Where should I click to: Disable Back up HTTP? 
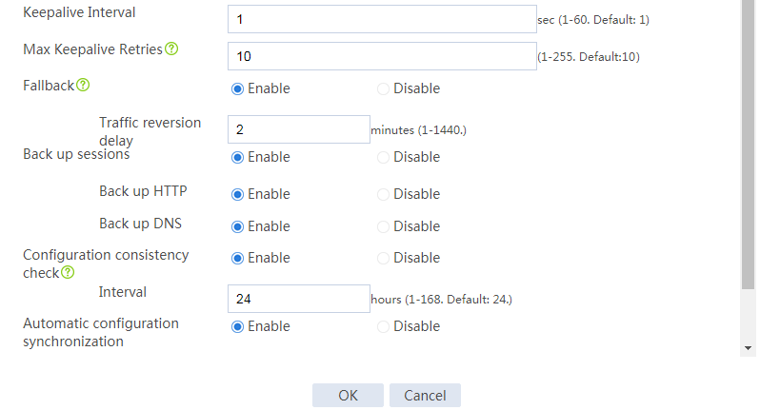point(383,194)
